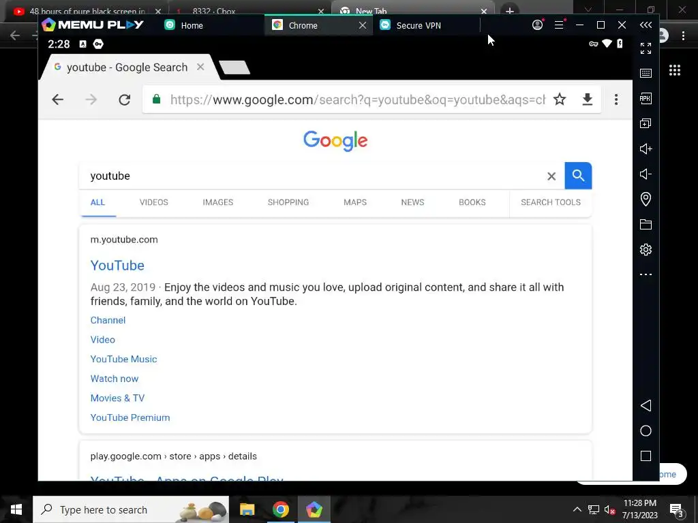
Task: Switch to the Home tab in MEmu
Action: click(x=192, y=25)
